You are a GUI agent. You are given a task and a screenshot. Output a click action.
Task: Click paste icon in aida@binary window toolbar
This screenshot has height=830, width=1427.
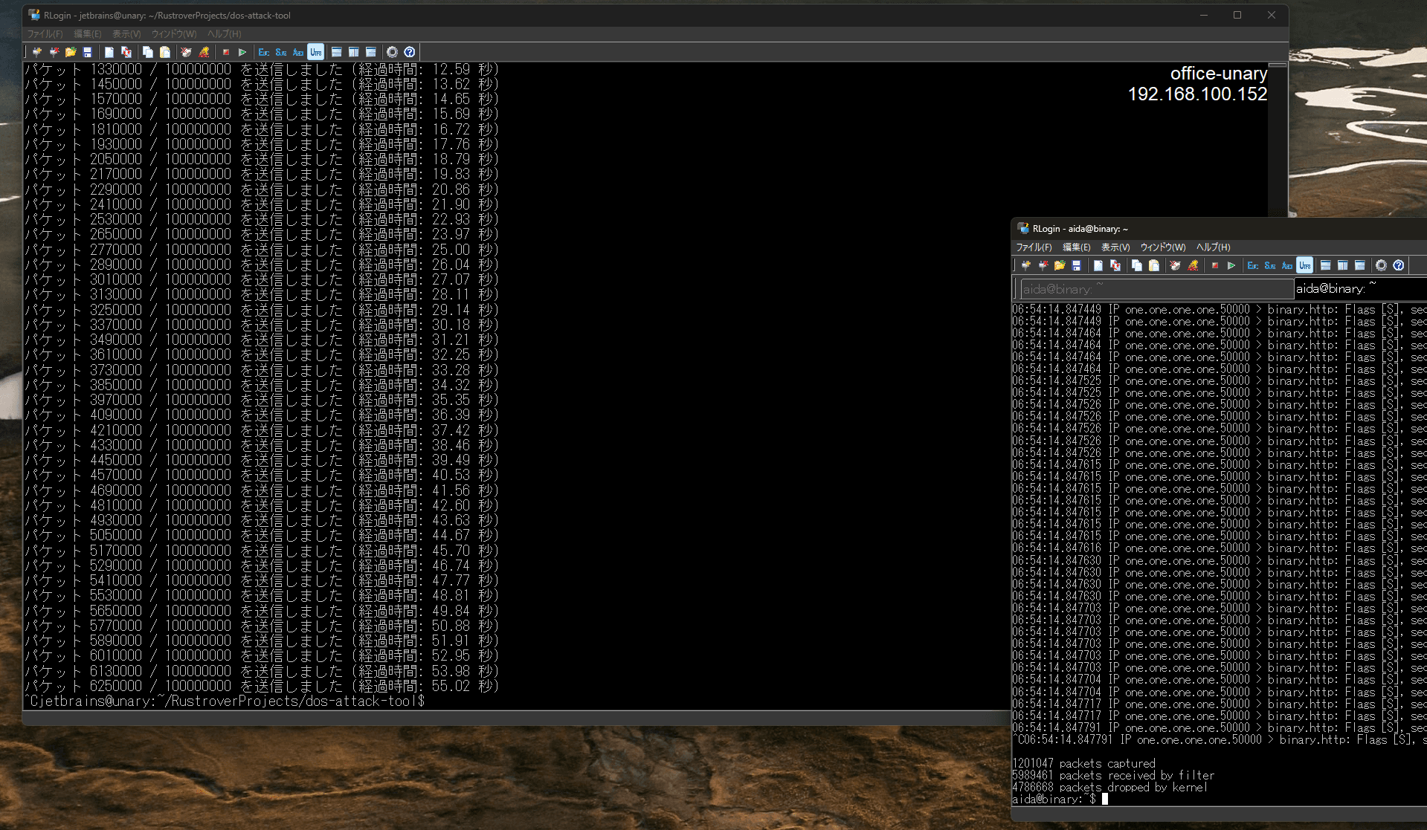pos(1154,265)
